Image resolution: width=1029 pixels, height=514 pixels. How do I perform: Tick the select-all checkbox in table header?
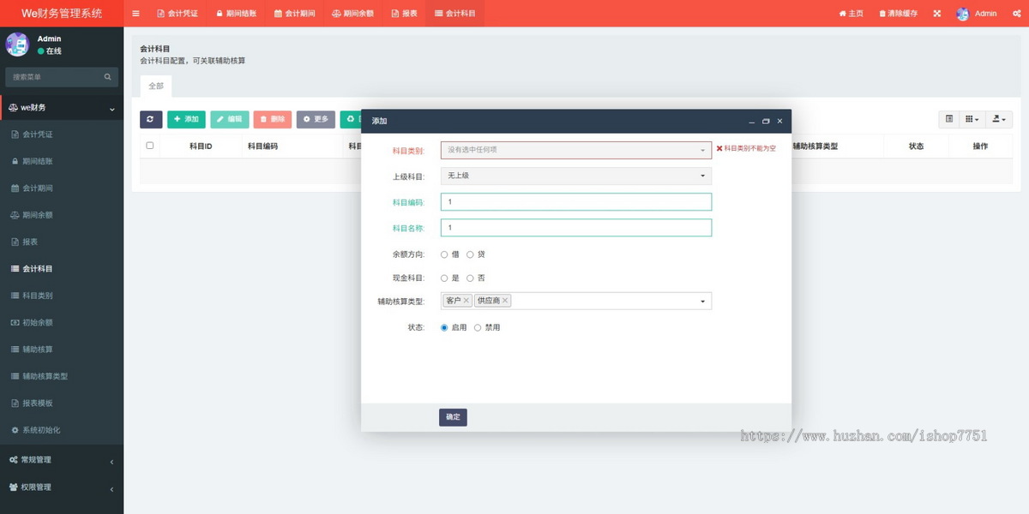click(150, 146)
